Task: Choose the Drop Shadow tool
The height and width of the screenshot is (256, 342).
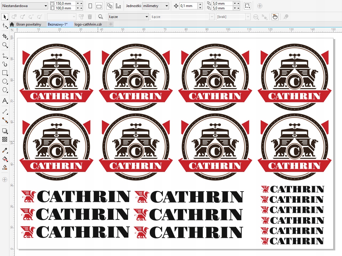Action: (x=4, y=131)
